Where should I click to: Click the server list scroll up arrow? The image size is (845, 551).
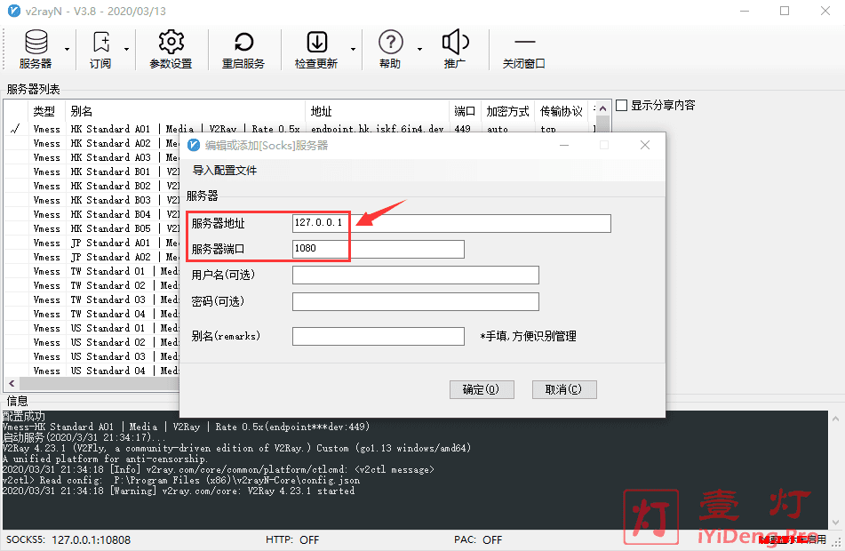603,109
